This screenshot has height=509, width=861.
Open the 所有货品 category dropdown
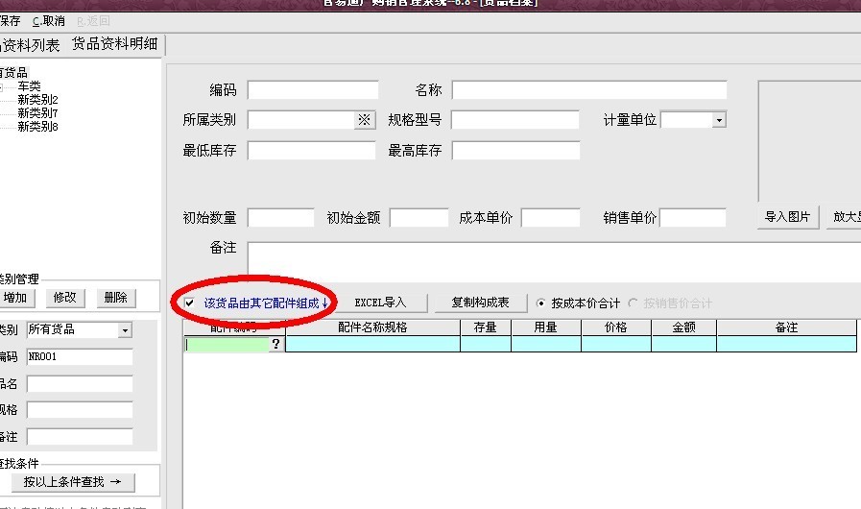(x=125, y=329)
